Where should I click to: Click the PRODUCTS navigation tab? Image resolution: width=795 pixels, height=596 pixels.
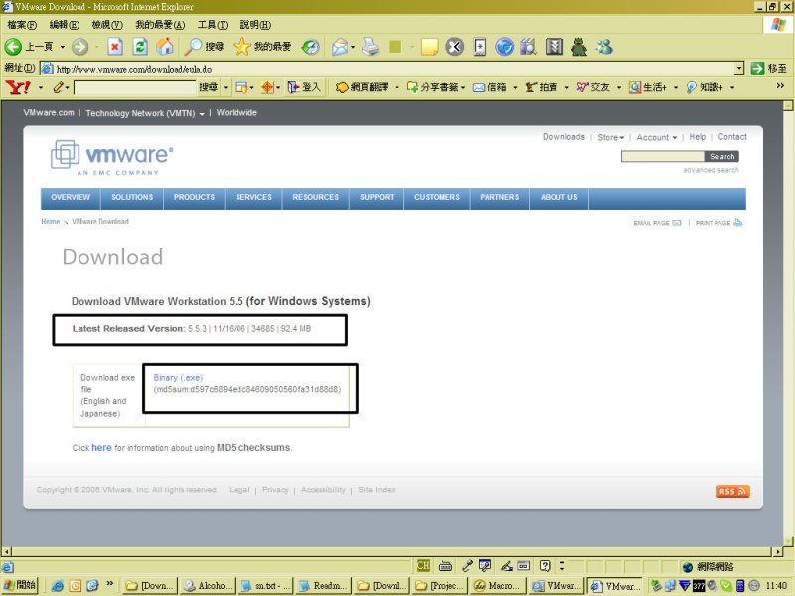click(x=194, y=197)
